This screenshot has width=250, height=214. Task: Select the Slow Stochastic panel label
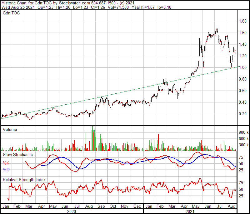pyautogui.click(x=18, y=155)
